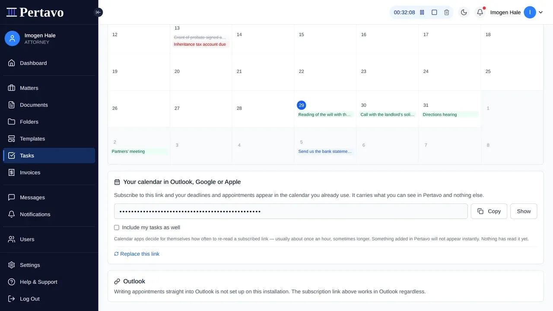Open Users in the sidebar

point(49,239)
